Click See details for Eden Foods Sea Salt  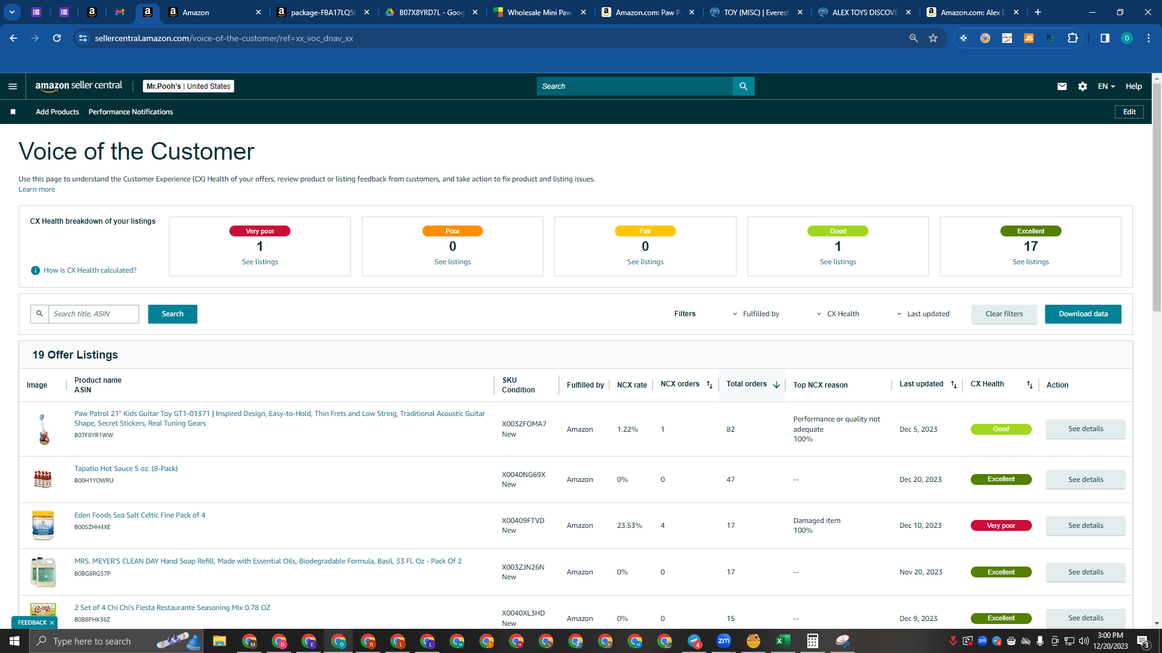tap(1086, 525)
